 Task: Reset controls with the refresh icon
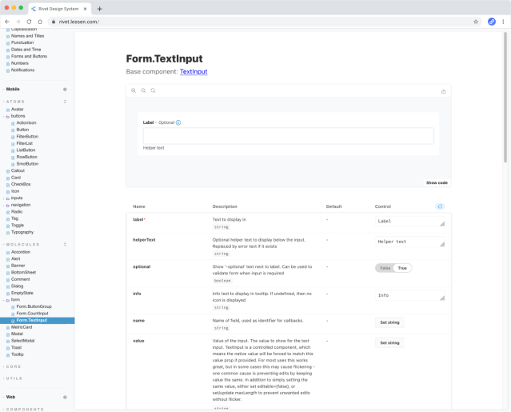(x=440, y=206)
